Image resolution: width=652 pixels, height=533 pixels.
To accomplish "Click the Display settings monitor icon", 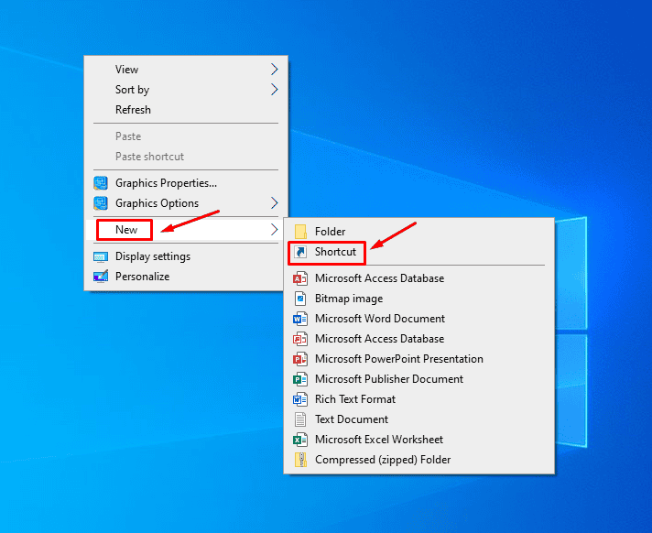I will tap(101, 256).
